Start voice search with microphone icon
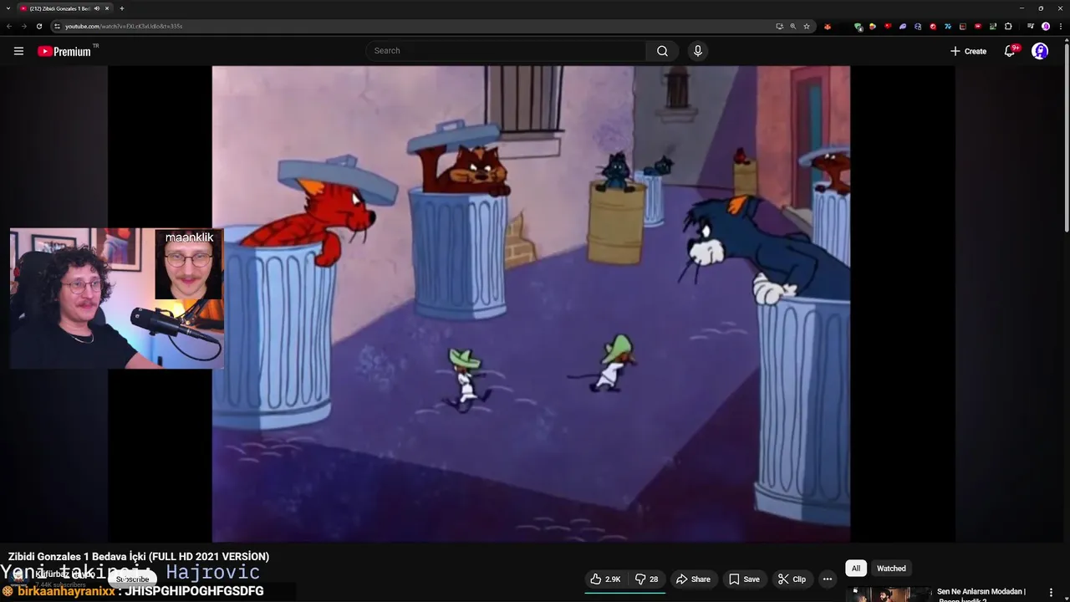Screen dimensions: 1070x602 pos(698,51)
